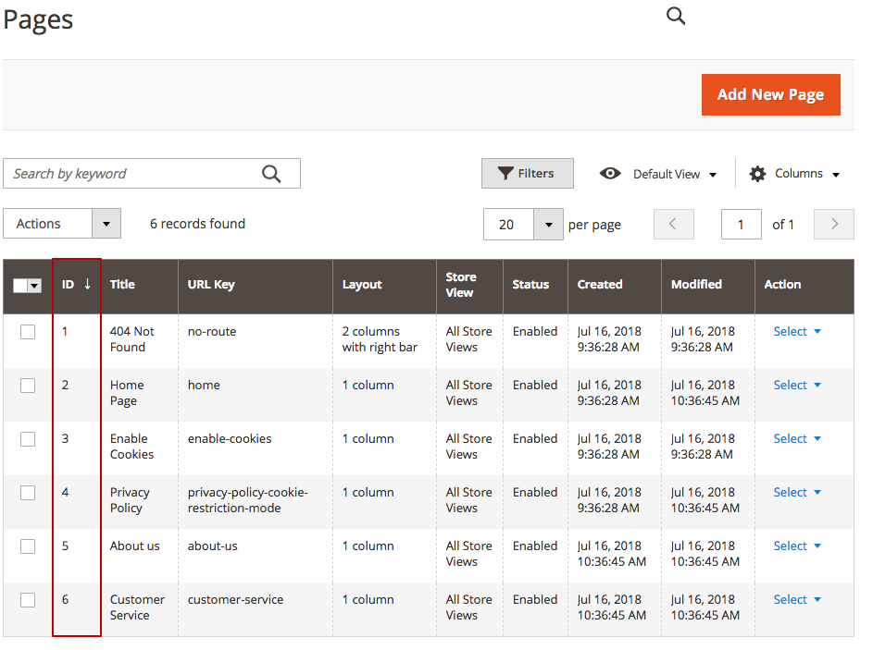Click the Filters button
The image size is (873, 650).
528,174
